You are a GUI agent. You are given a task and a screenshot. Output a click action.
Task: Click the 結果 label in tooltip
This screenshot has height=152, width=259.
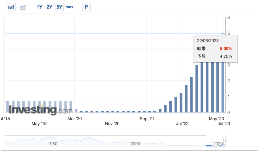point(201,49)
